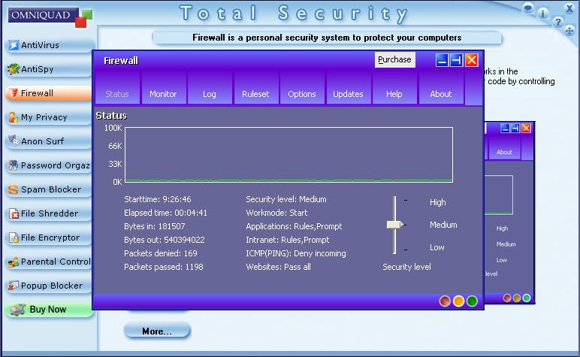The width and height of the screenshot is (580, 357).
Task: Click the Purchase button
Action: point(394,59)
